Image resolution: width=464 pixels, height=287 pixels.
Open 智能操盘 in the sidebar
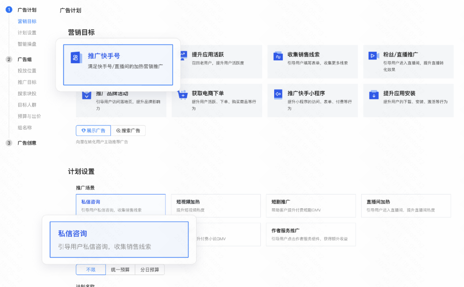coord(27,44)
